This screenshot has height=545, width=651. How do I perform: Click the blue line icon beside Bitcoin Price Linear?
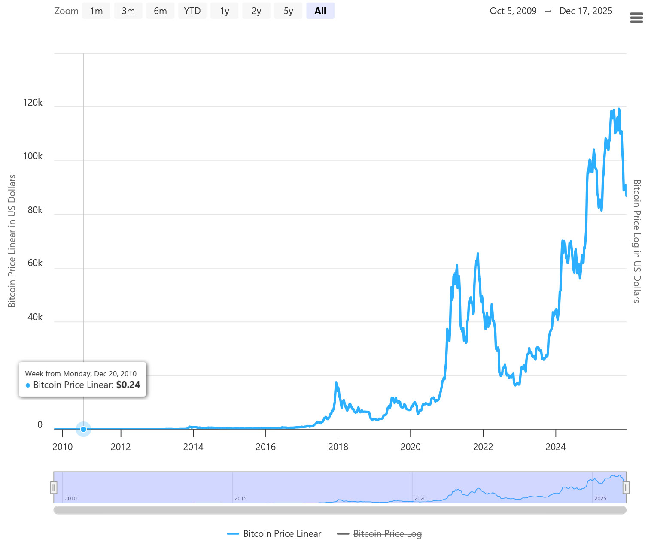233,533
